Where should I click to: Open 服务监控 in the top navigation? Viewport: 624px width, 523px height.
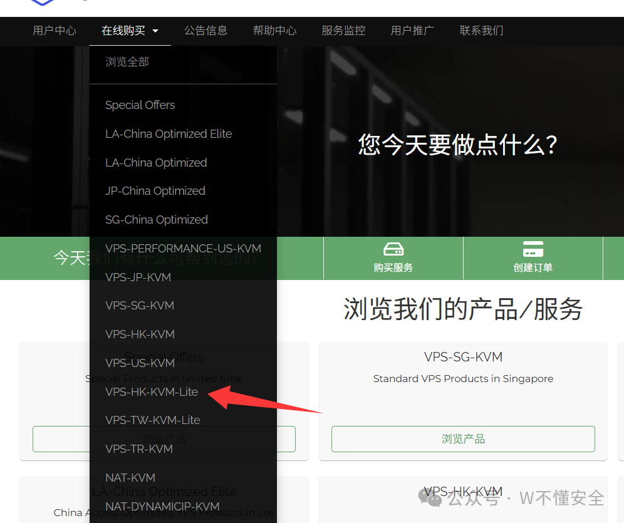tap(343, 30)
